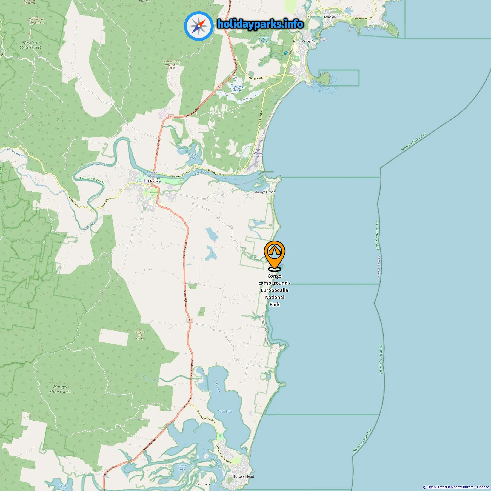Click the A1 route shield south of Moruya
The height and width of the screenshot is (491, 491).
point(190,320)
